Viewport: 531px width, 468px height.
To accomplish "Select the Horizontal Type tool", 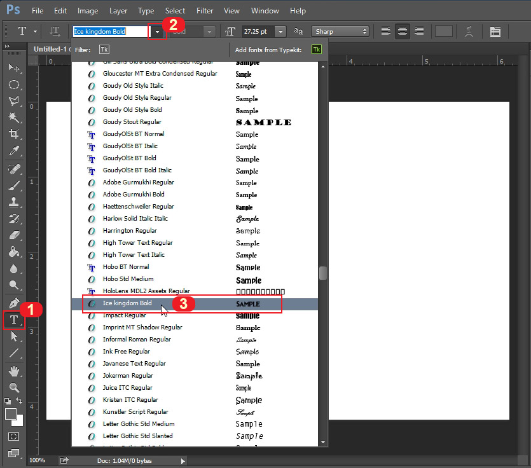I will [x=14, y=320].
